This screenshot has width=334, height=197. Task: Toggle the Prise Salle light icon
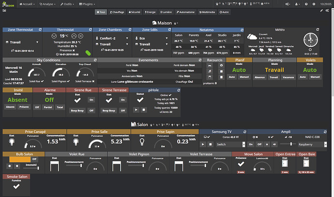(x=76, y=142)
